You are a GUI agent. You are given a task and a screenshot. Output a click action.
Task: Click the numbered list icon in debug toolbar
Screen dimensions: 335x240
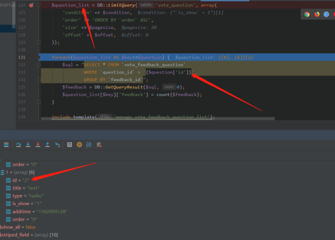pos(89,145)
